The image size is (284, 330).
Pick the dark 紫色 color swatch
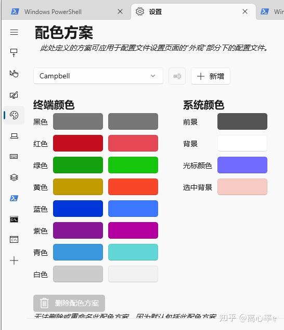tap(78, 230)
